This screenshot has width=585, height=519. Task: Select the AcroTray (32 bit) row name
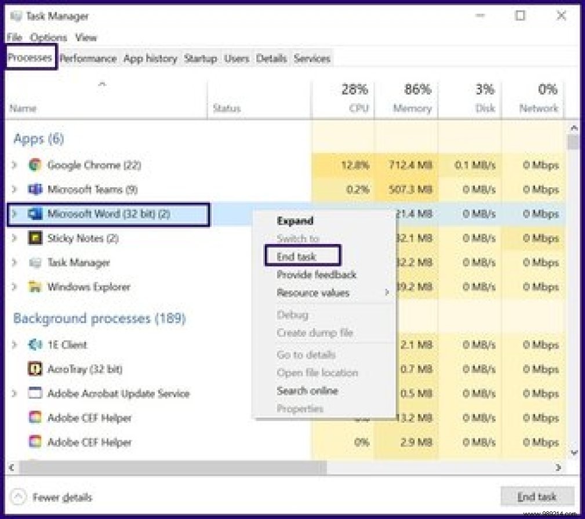(85, 369)
